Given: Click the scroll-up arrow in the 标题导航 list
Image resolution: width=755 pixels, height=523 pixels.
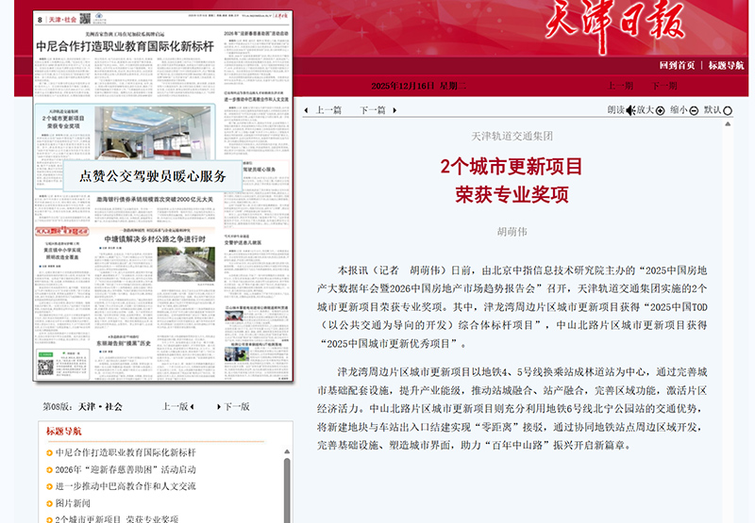Looking at the screenshot, I should (288, 451).
